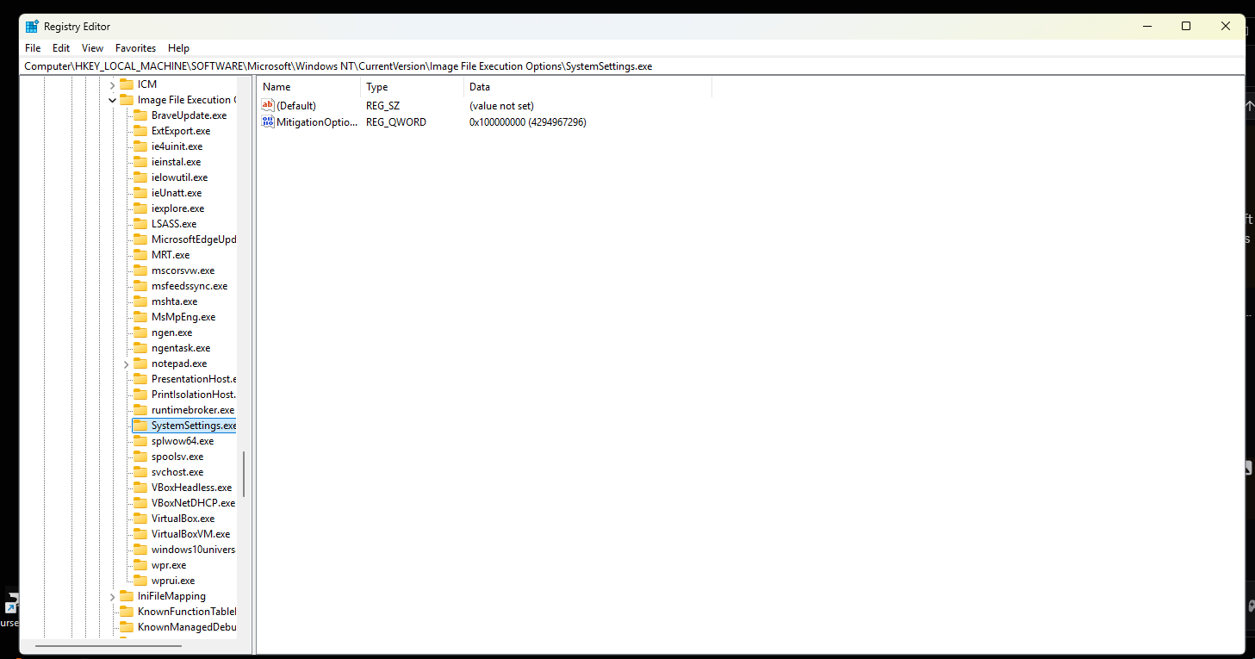Click the iexplore.exe folder icon
The height and width of the screenshot is (659, 1255).
(140, 208)
